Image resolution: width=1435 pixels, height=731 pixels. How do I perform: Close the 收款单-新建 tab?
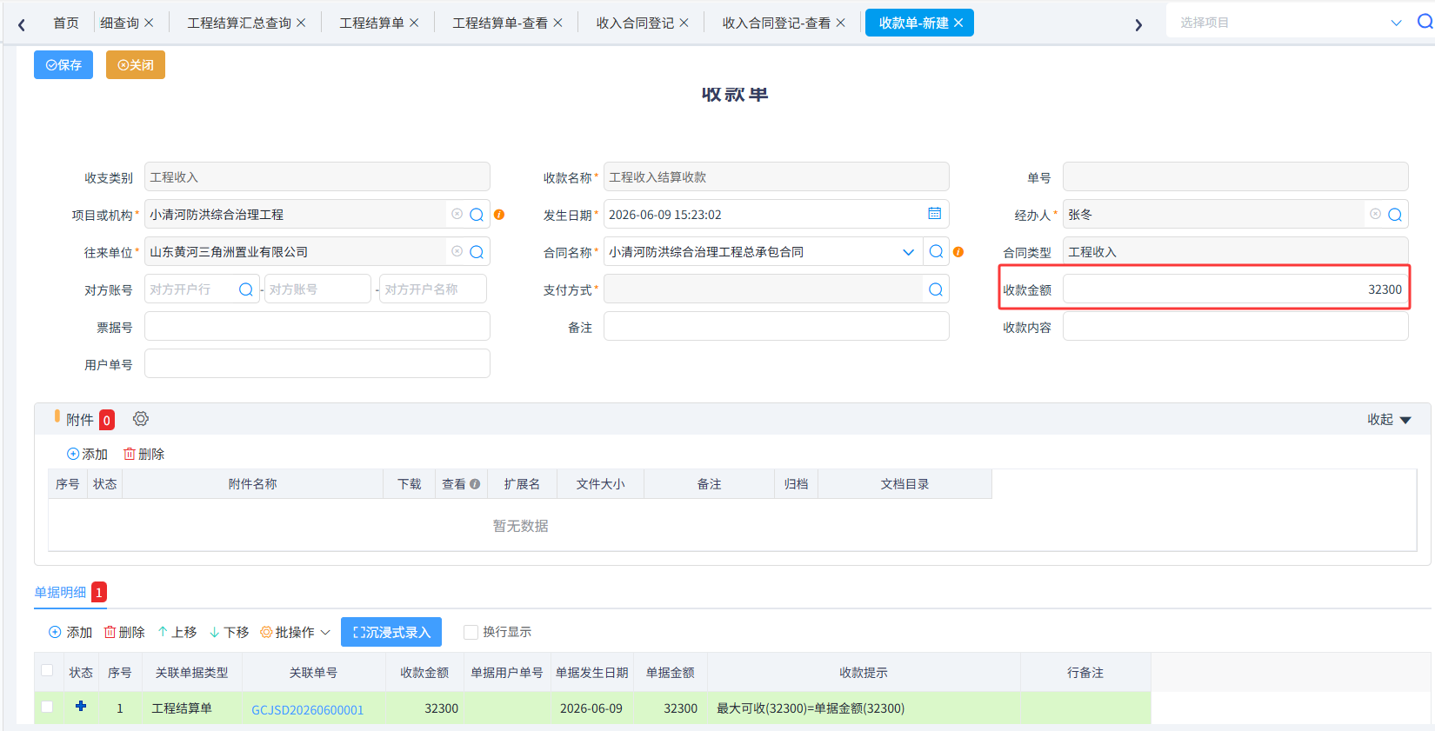tap(958, 23)
